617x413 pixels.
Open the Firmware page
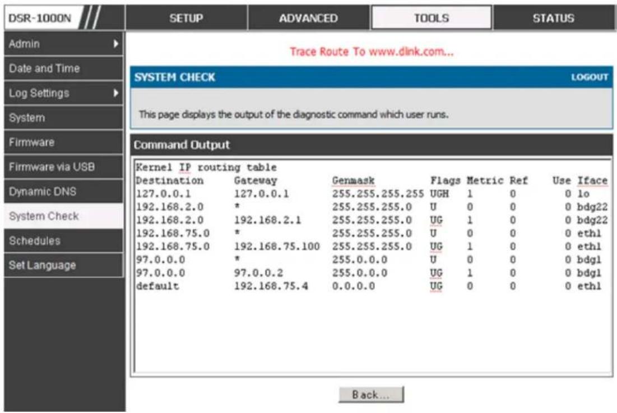[x=64, y=142]
